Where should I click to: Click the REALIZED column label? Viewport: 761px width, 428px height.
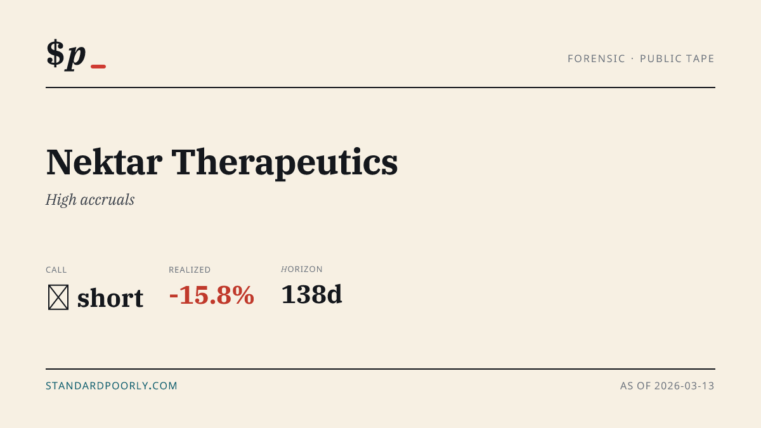click(190, 269)
